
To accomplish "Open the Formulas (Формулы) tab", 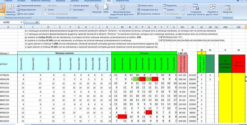I will 61,1.
